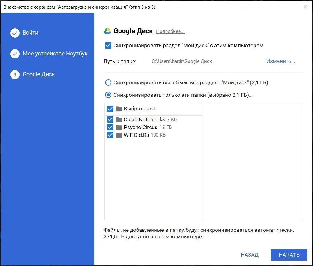The image size is (313, 266).
Task: Click the 1,9 ГБ size value
Action: pos(166,127)
